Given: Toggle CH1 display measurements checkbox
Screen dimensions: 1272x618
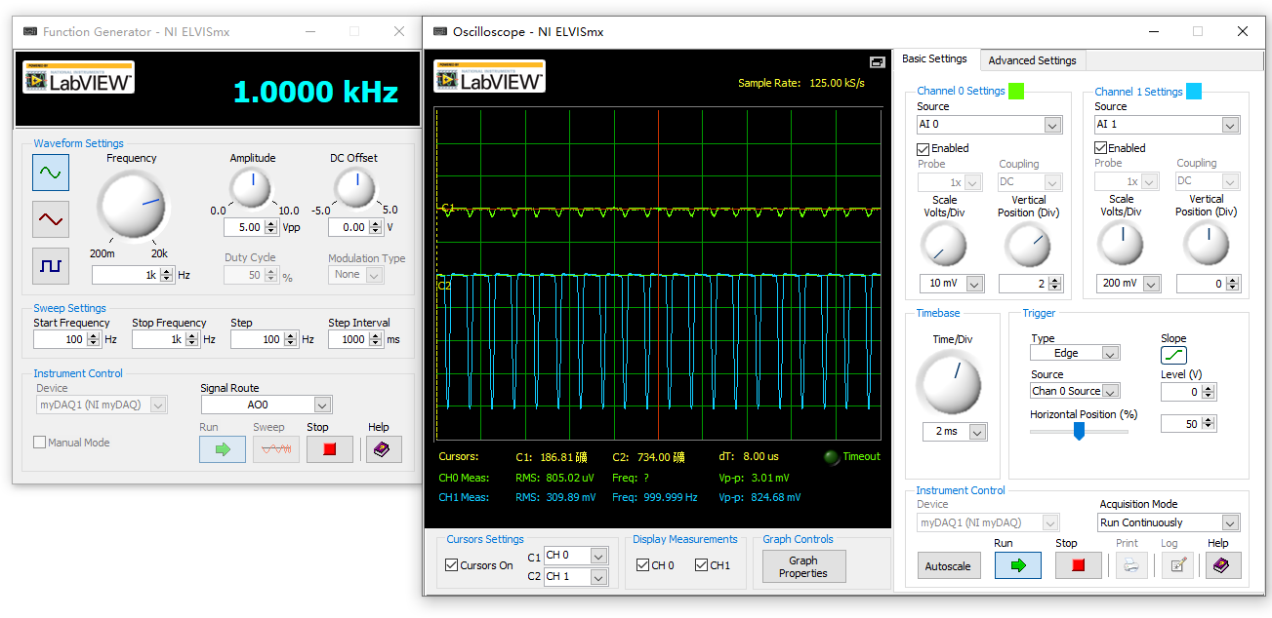Looking at the screenshot, I should pos(701,565).
